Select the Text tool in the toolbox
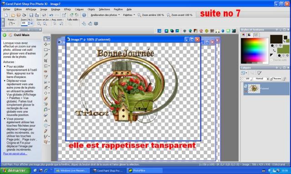The image size is (291, 174). (45, 120)
